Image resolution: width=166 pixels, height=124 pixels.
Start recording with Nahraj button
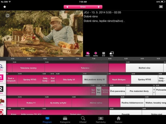[x=95, y=54]
